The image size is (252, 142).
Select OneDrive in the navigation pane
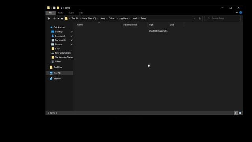[58, 67]
